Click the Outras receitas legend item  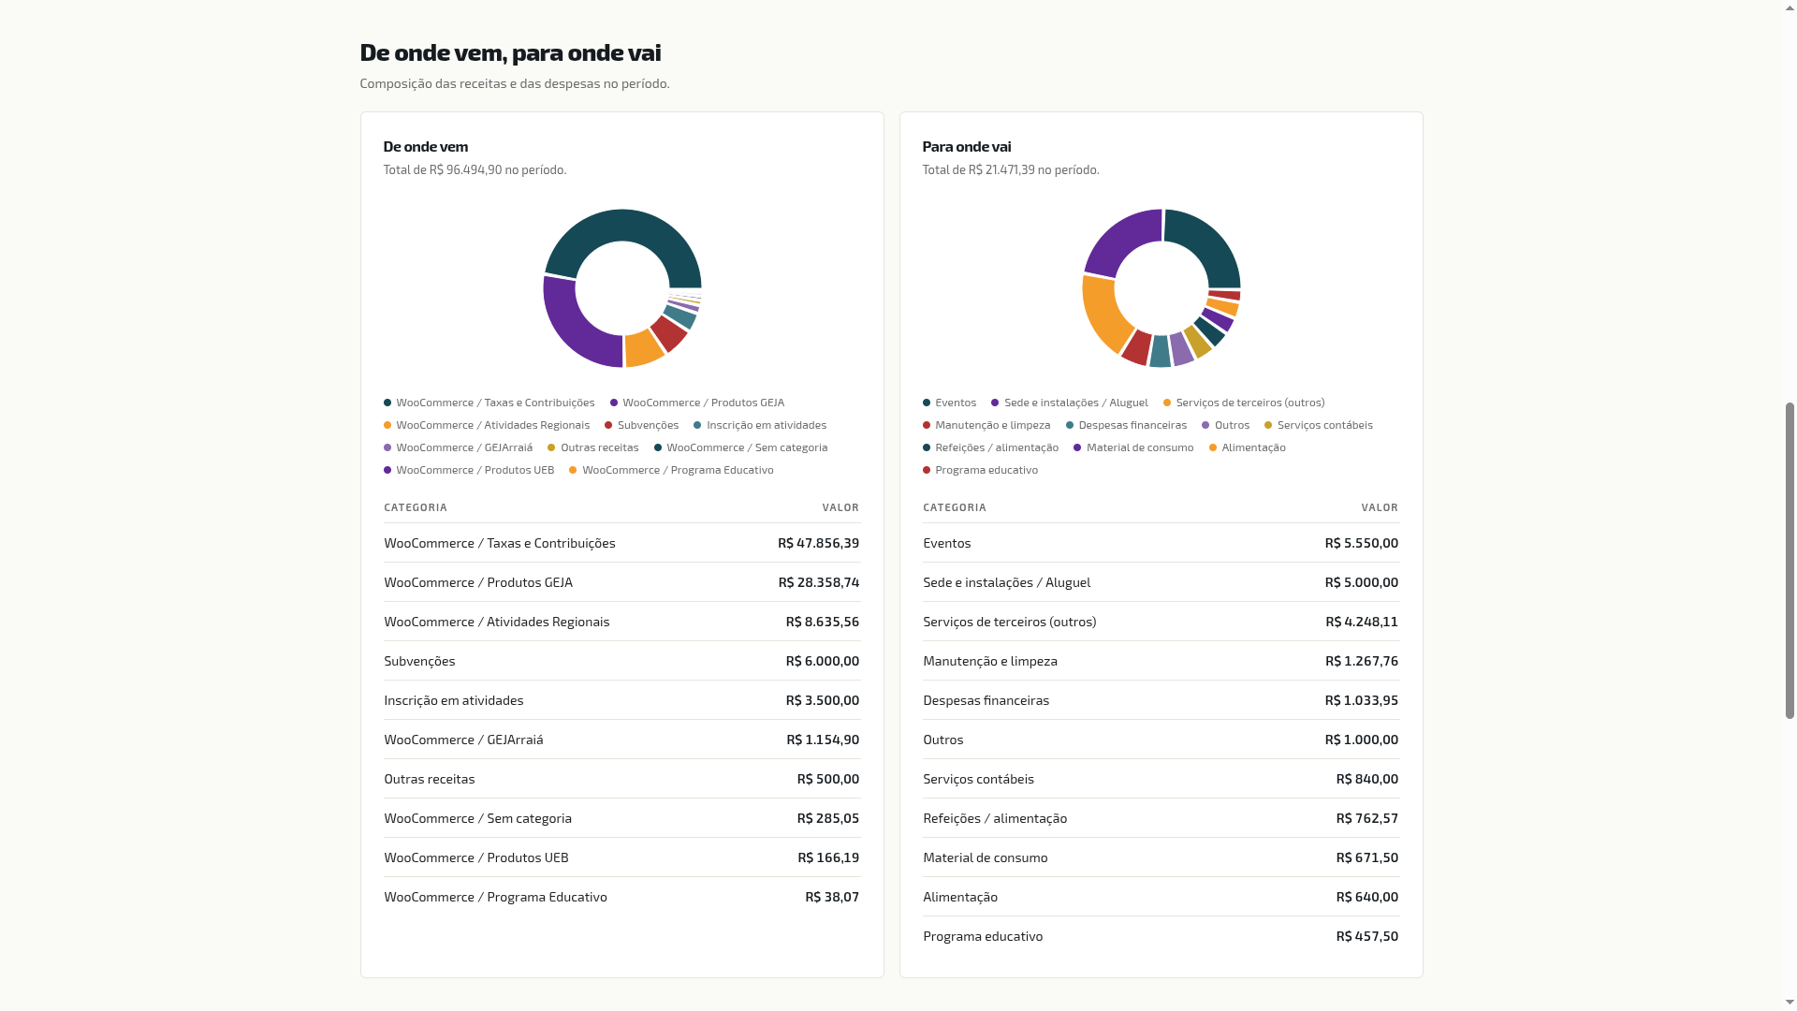coord(593,447)
